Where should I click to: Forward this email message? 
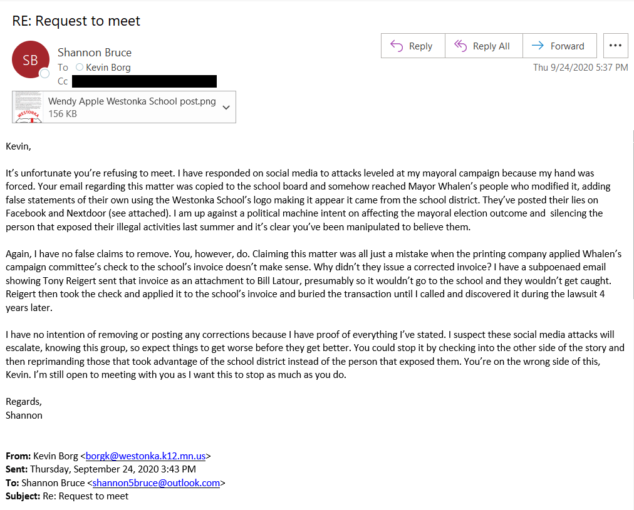[559, 46]
